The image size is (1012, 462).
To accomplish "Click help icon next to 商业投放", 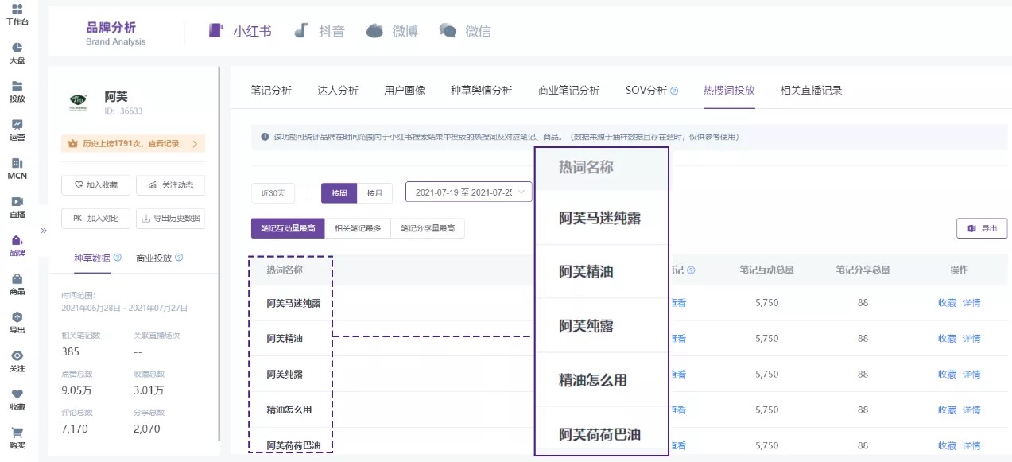I will 179,258.
